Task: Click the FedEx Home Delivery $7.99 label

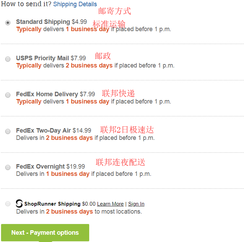Action: click(55, 94)
